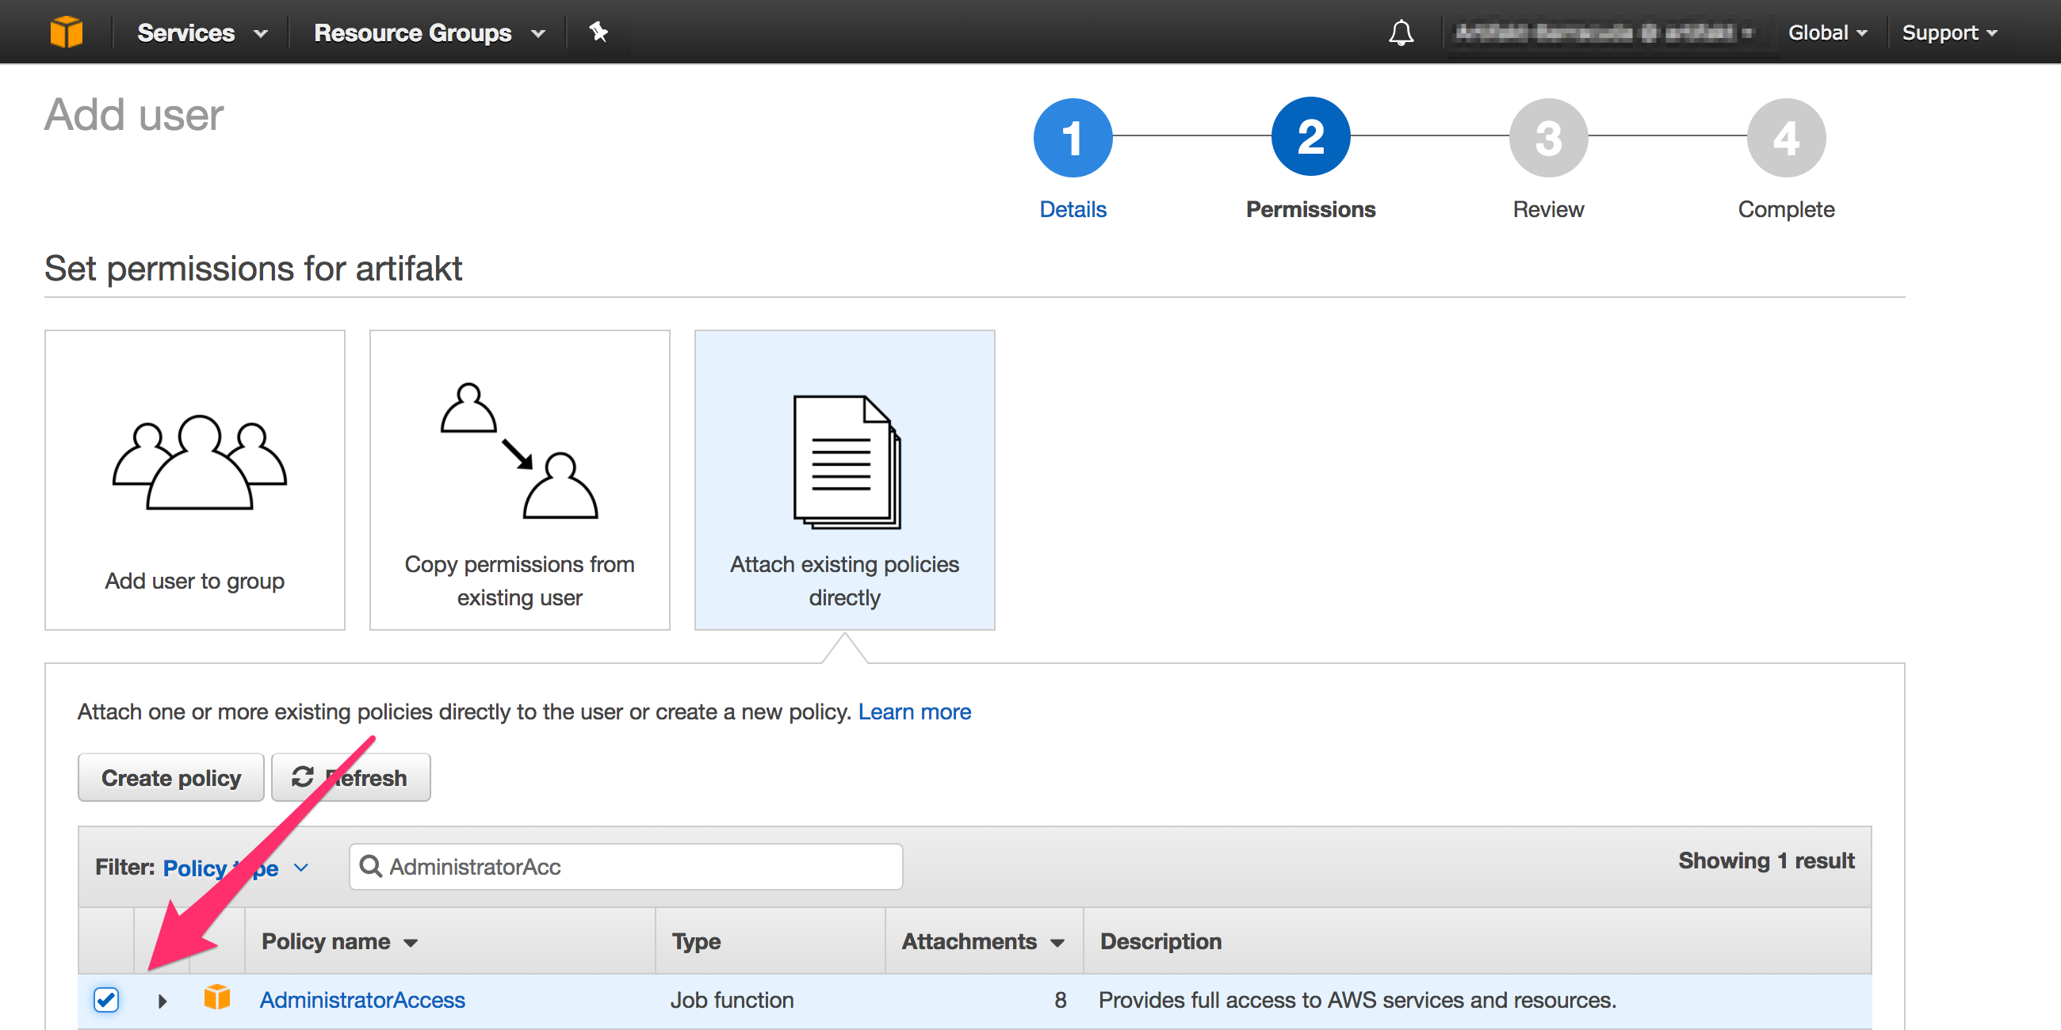The height and width of the screenshot is (1030, 2061).
Task: Open the AdministratorAccess policy link
Action: (361, 1000)
